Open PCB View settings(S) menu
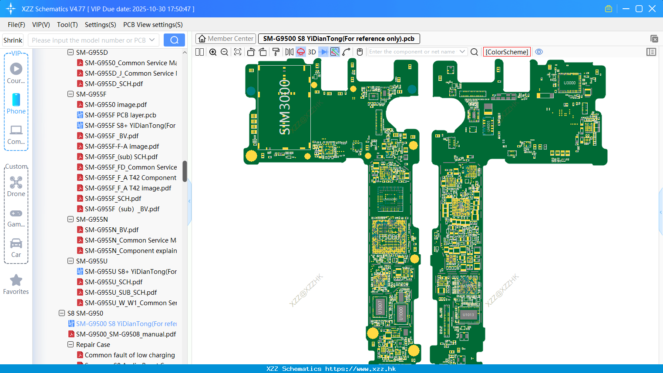The width and height of the screenshot is (663, 373). [153, 25]
